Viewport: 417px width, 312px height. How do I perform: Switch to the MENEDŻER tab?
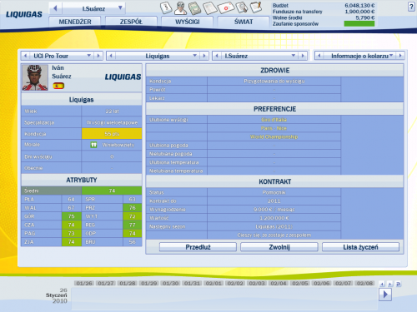tap(75, 22)
